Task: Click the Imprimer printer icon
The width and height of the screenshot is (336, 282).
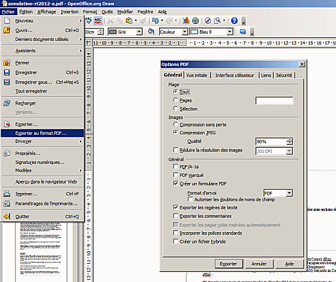Action: coord(7,194)
